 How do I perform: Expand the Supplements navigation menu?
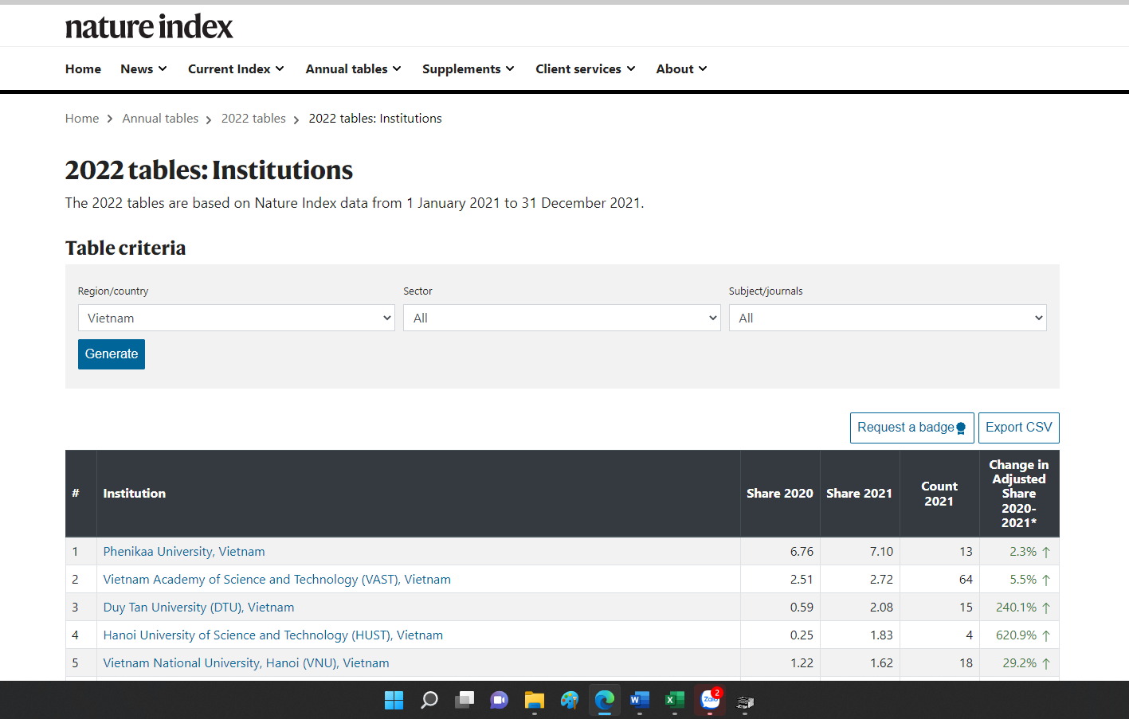tap(468, 69)
